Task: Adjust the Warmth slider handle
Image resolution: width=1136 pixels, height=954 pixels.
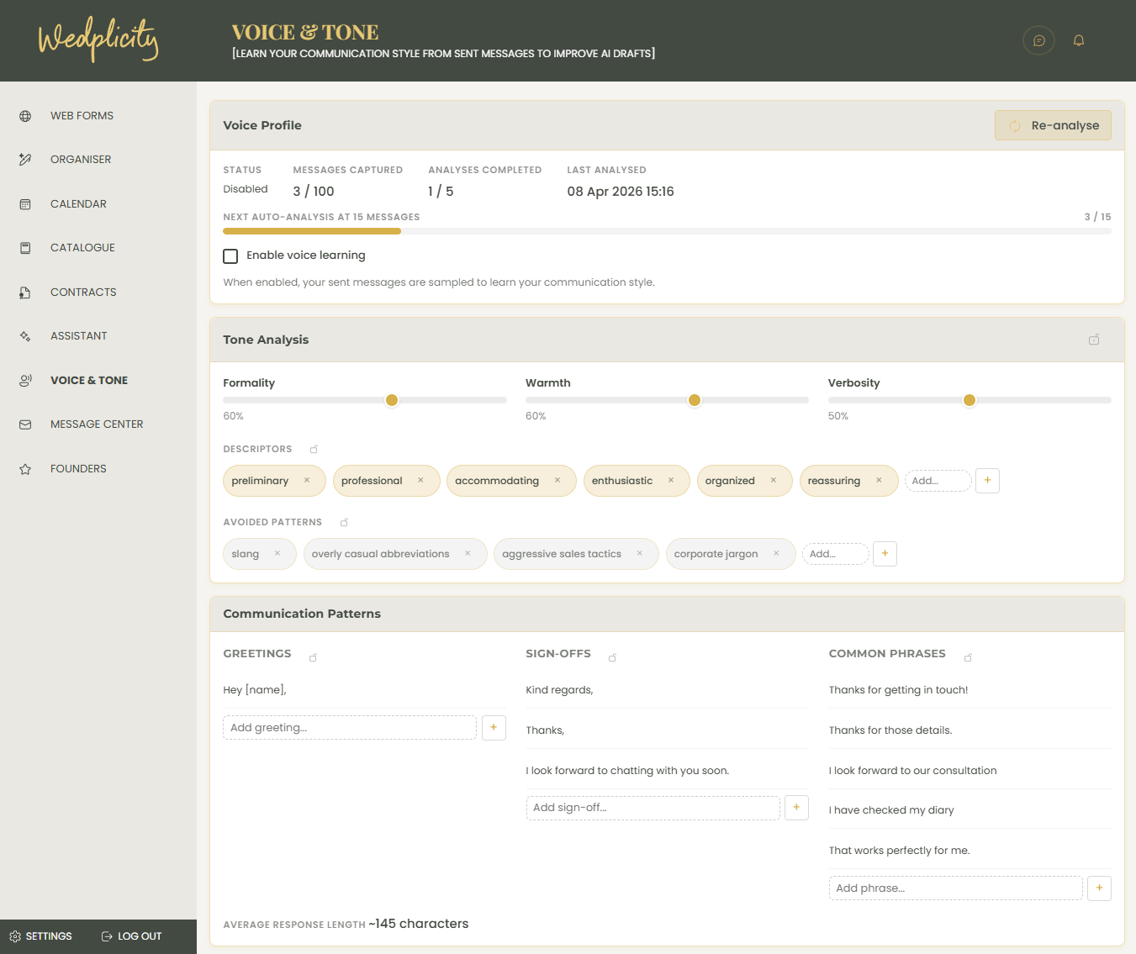Action: [x=695, y=400]
